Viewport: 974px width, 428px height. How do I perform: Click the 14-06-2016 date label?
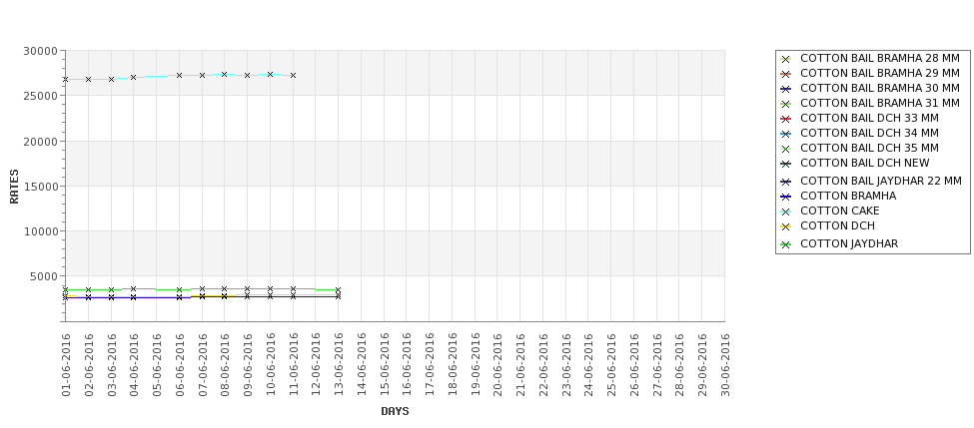[x=361, y=365]
